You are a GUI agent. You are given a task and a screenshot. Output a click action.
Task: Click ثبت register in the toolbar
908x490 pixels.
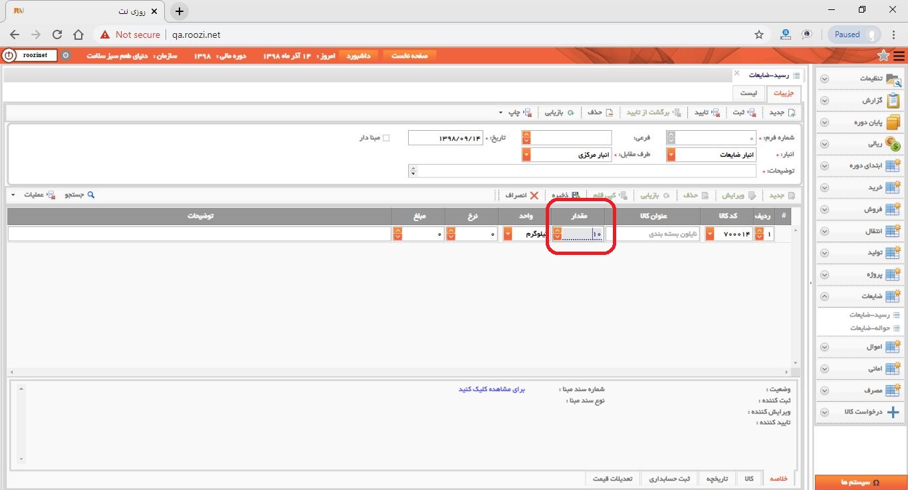point(744,112)
